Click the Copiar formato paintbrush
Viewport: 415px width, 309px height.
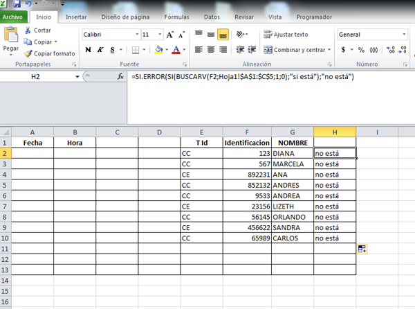(x=28, y=53)
